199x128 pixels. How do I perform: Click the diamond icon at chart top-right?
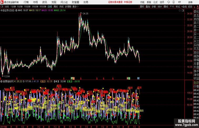(180, 11)
